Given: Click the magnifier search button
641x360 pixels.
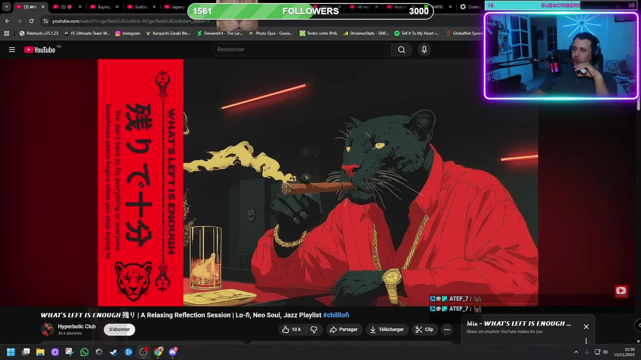Looking at the screenshot, I should point(402,49).
